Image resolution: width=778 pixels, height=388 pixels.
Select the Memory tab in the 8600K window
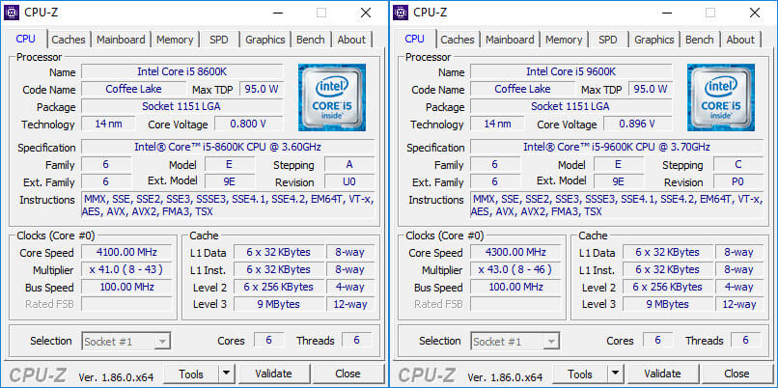click(175, 40)
